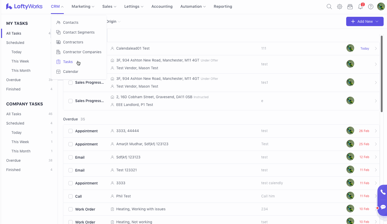387x224 pixels.
Task: Open Finished under Company Tasks
Action: [13, 170]
